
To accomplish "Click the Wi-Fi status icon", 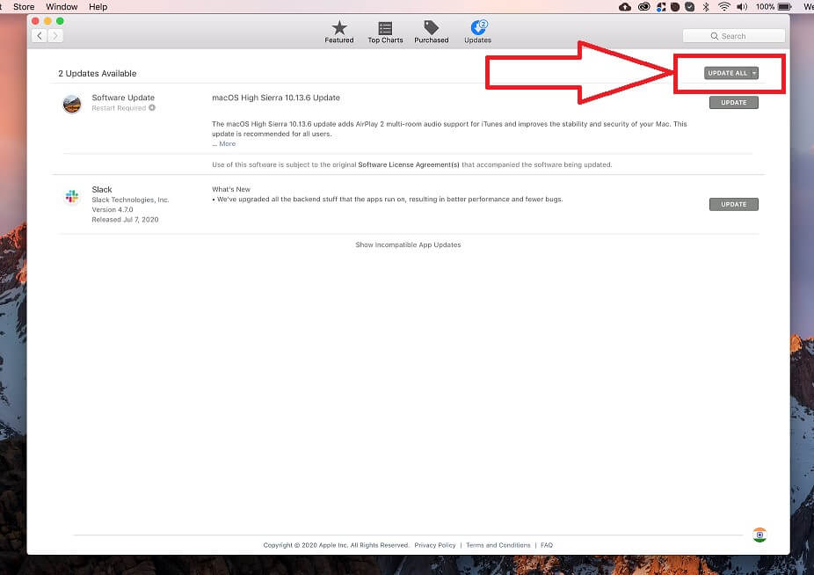I will pyautogui.click(x=723, y=6).
